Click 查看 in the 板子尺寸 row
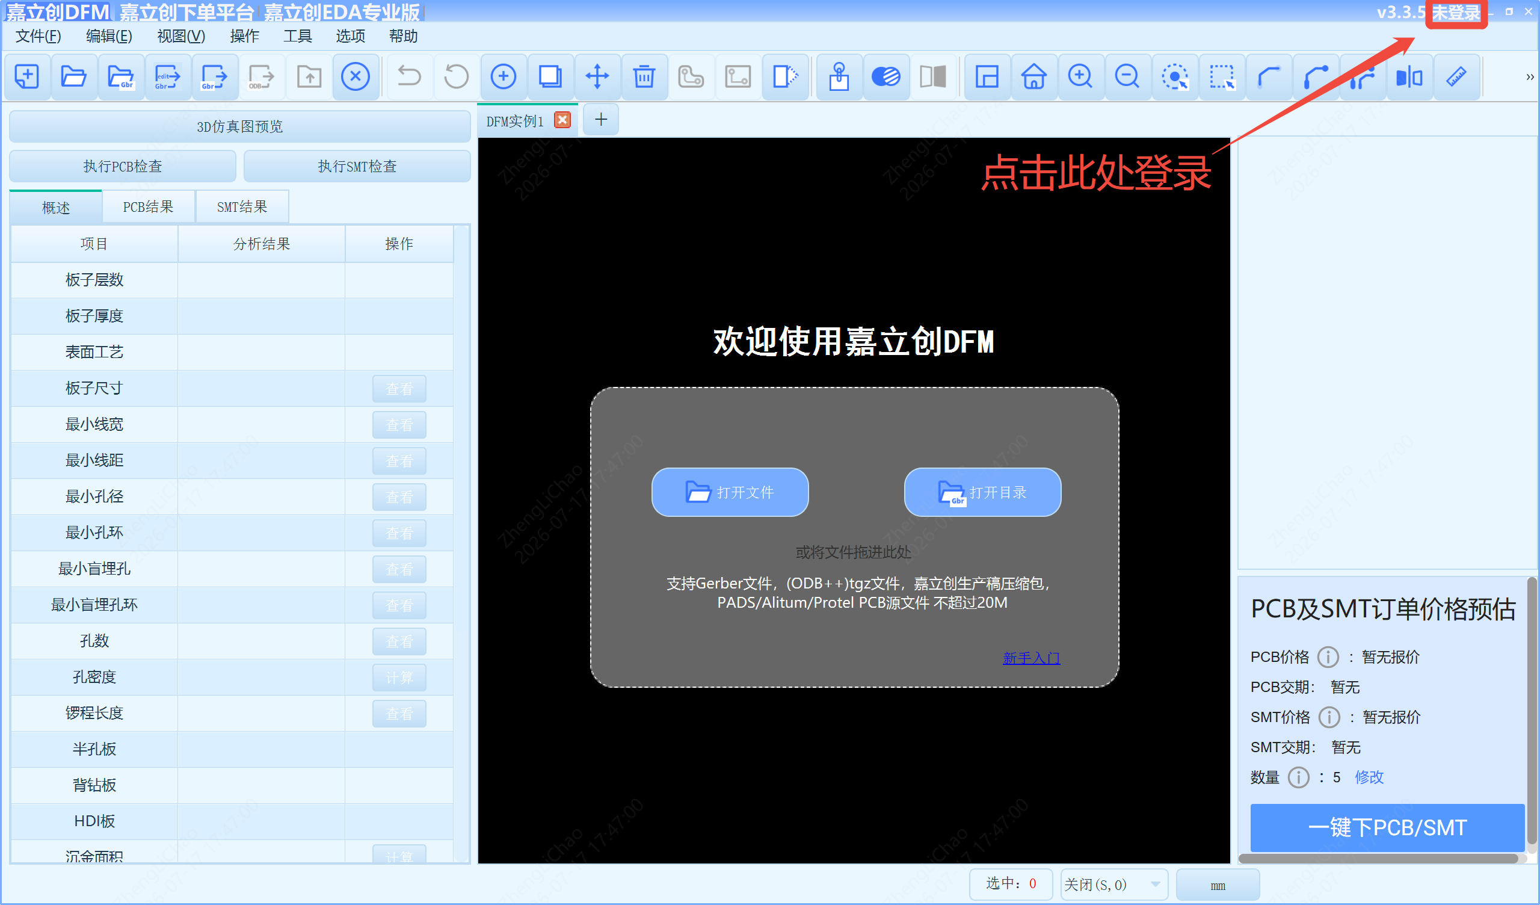This screenshot has height=905, width=1540. pyautogui.click(x=399, y=389)
